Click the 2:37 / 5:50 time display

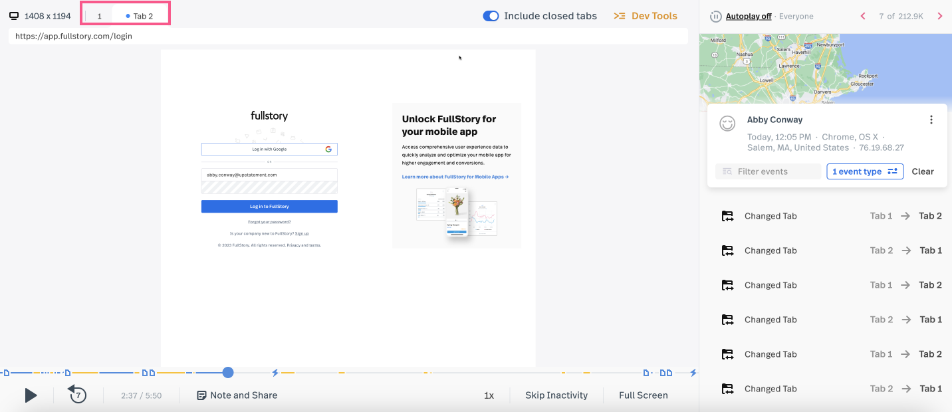(141, 395)
